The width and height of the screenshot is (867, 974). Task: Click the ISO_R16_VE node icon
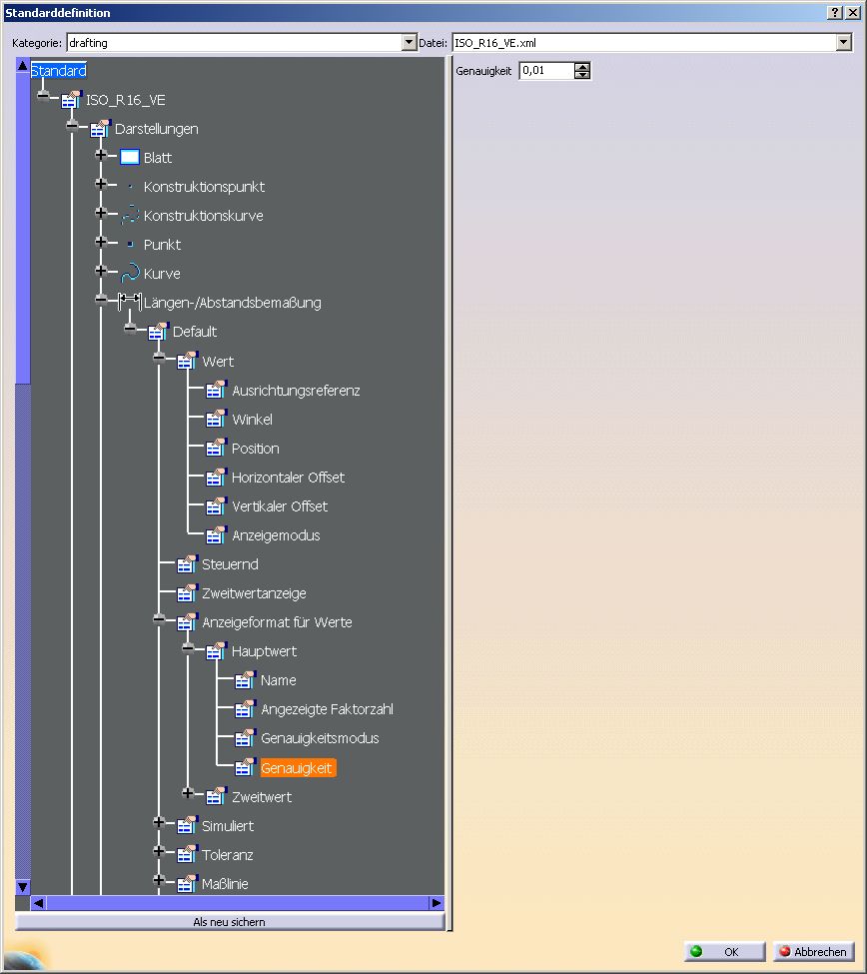coord(72,99)
